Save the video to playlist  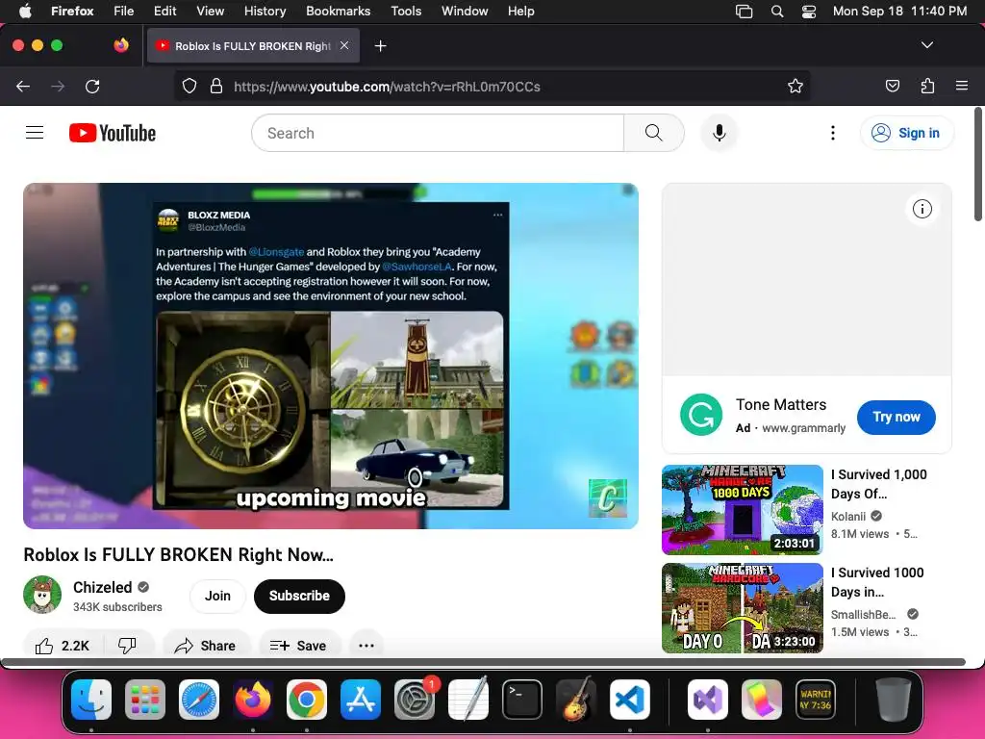[298, 646]
